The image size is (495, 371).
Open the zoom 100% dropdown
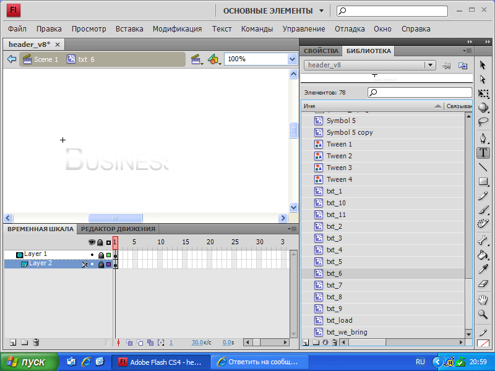292,59
